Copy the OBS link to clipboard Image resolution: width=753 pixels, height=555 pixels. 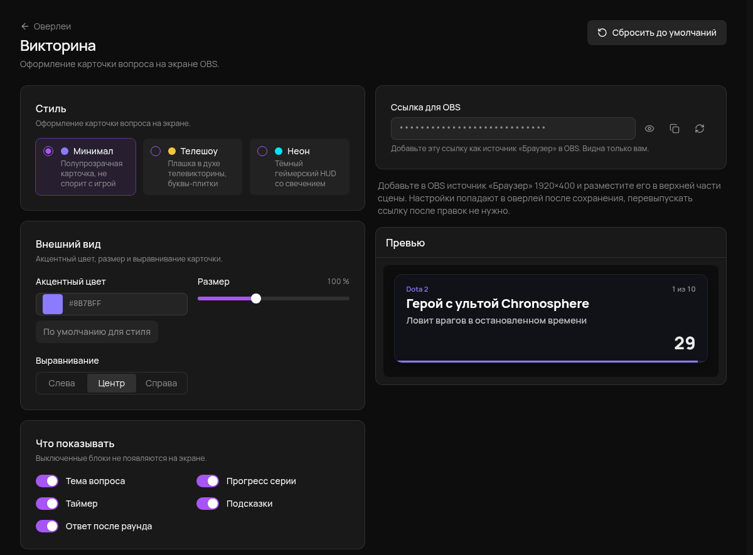[x=675, y=129]
